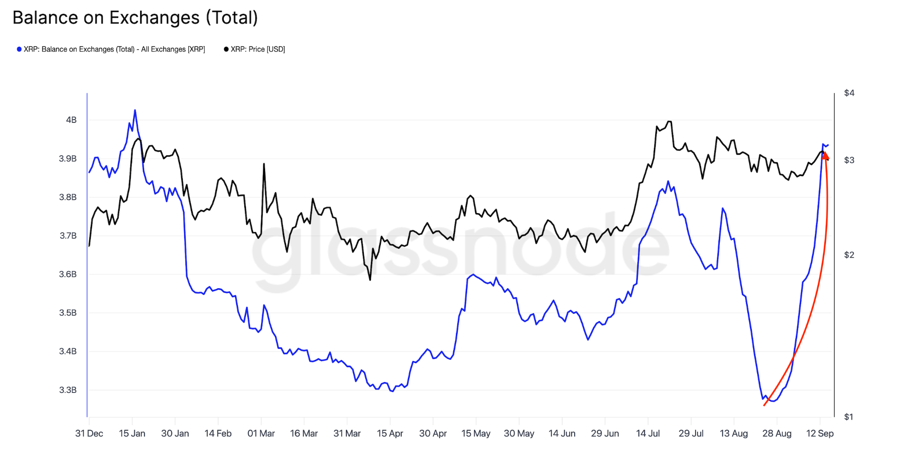Screen dimensions: 911x452
Task: Click the $1 label on the price axis
Action: click(x=849, y=417)
